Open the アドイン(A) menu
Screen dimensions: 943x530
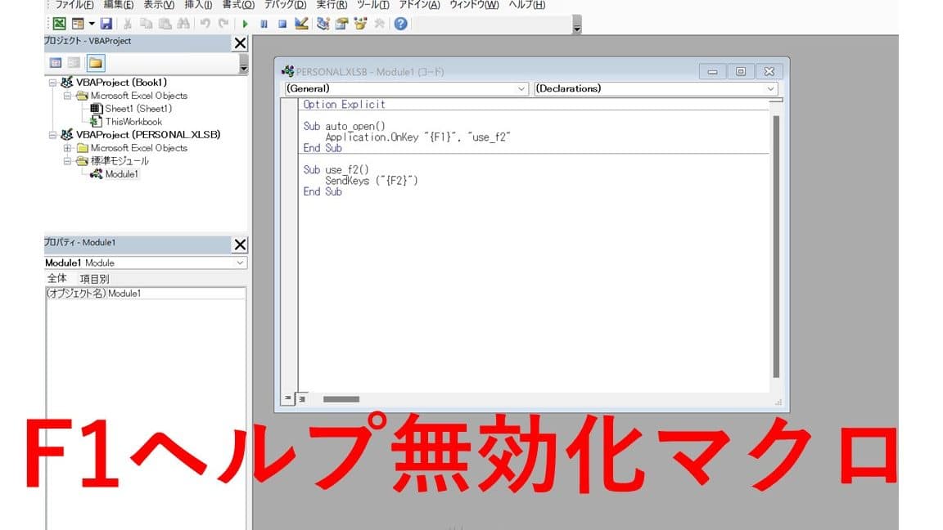point(419,5)
